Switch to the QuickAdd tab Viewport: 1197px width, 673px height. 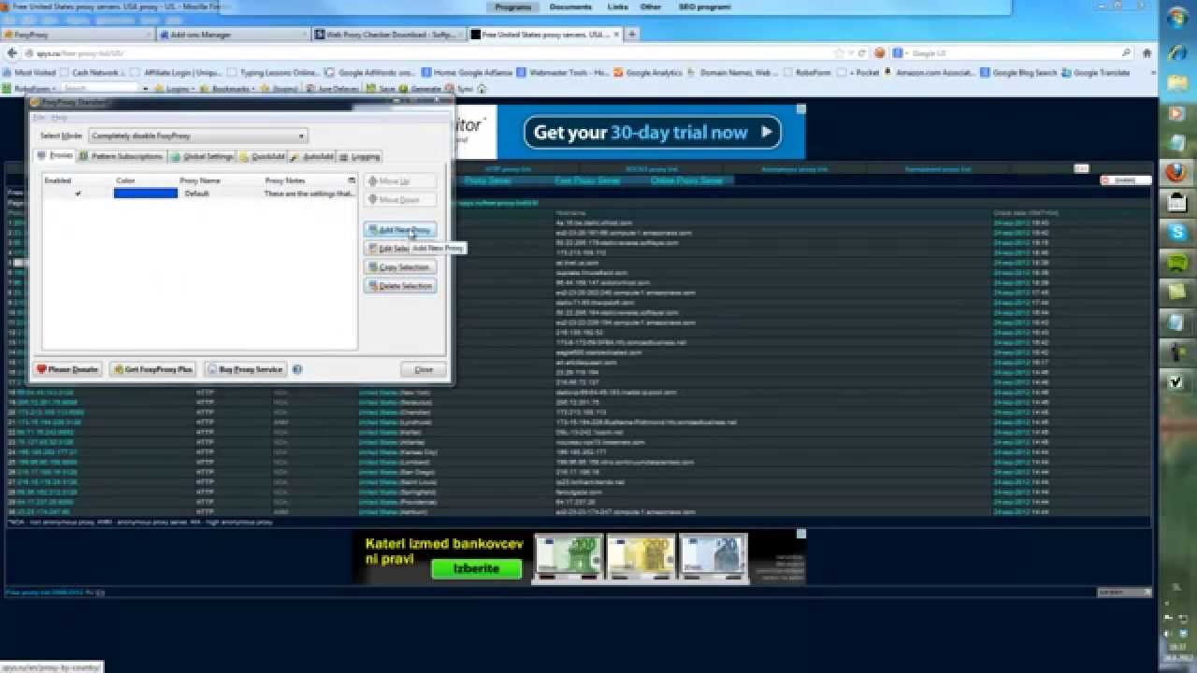click(263, 156)
